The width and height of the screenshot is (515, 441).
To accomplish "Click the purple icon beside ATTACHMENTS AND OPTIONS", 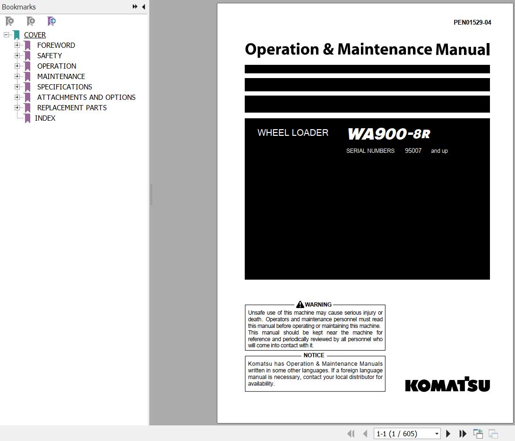I will point(27,97).
